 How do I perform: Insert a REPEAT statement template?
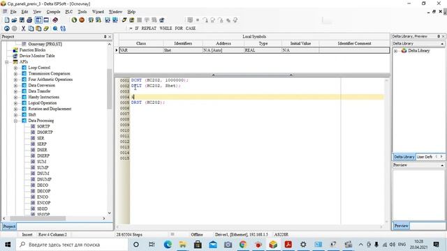(149, 29)
